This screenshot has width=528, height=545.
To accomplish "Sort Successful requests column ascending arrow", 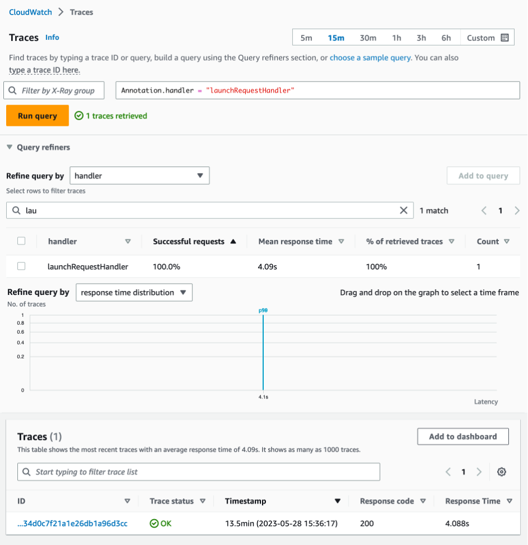I will 233,241.
